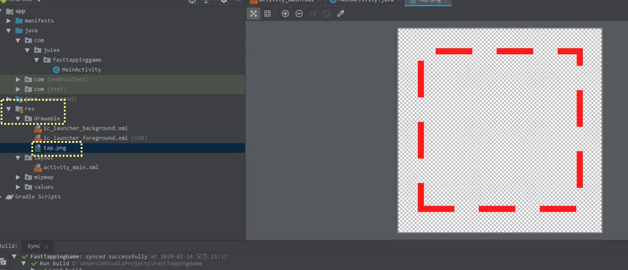Click the jwlee package label
This screenshot has height=270, width=628.
tap(52, 50)
